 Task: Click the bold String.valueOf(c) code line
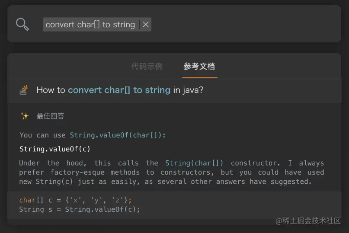55,149
